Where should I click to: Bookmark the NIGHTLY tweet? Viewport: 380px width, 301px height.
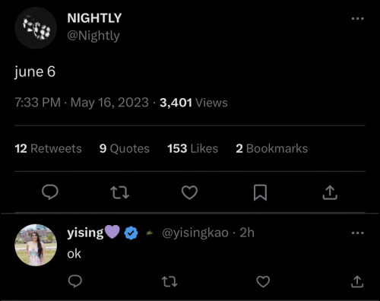(260, 192)
